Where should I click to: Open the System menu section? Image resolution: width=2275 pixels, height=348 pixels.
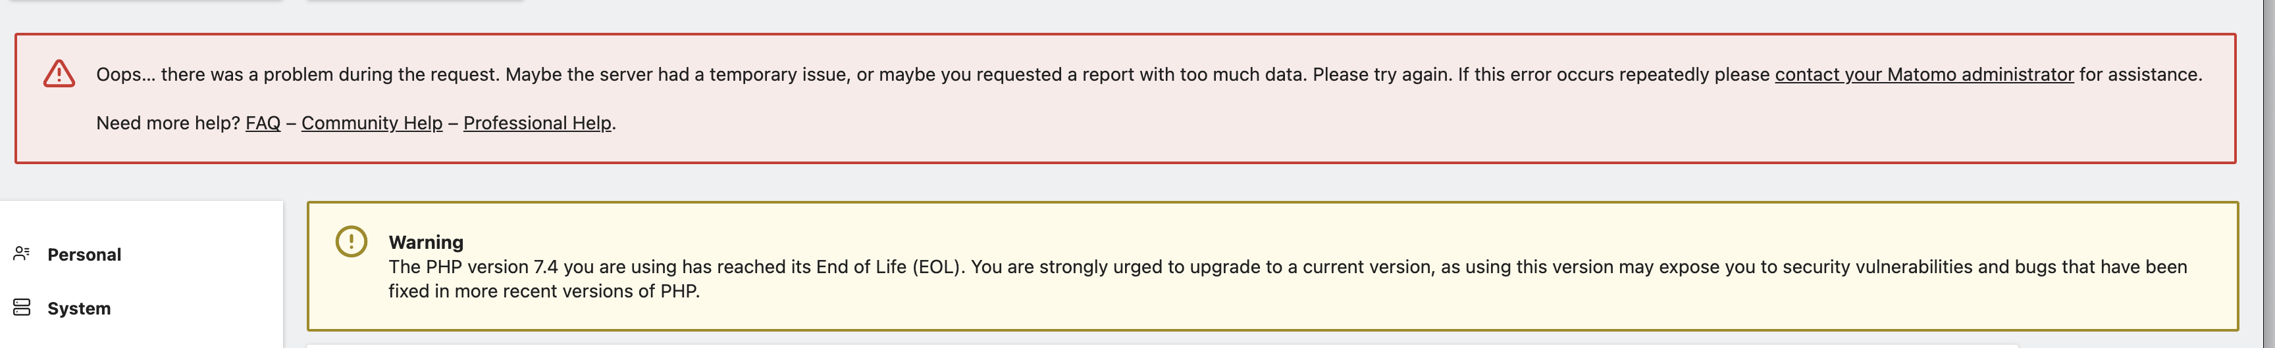[78, 309]
